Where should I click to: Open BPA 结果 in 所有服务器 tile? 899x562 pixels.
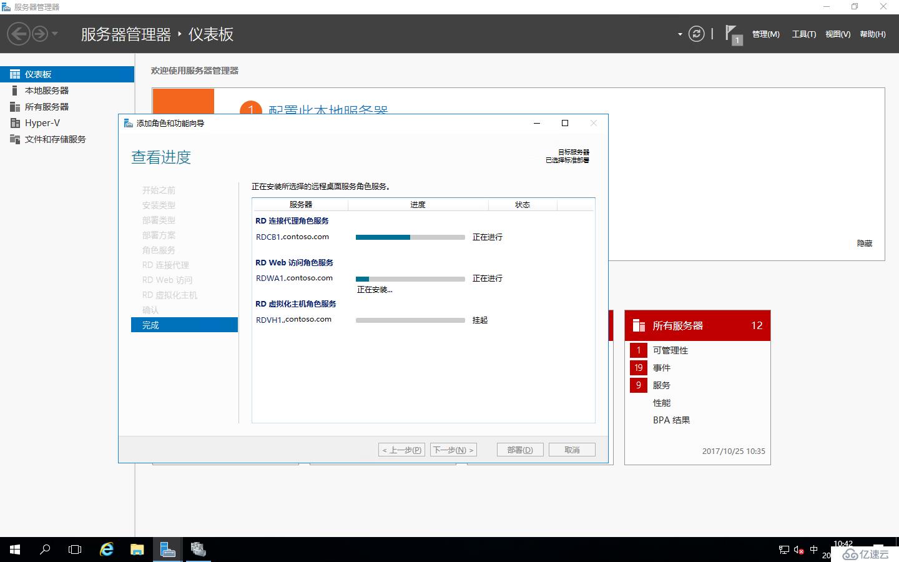672,420
